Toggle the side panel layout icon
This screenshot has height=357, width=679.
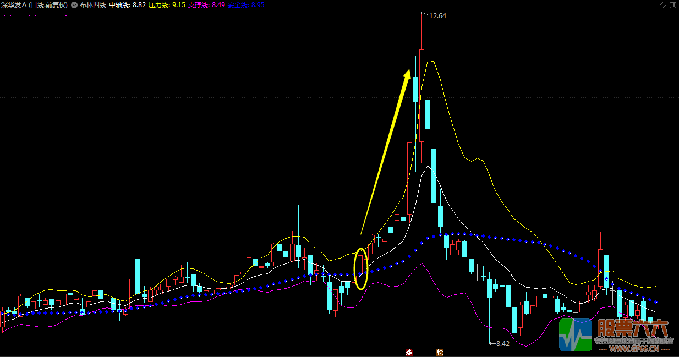click(673, 5)
